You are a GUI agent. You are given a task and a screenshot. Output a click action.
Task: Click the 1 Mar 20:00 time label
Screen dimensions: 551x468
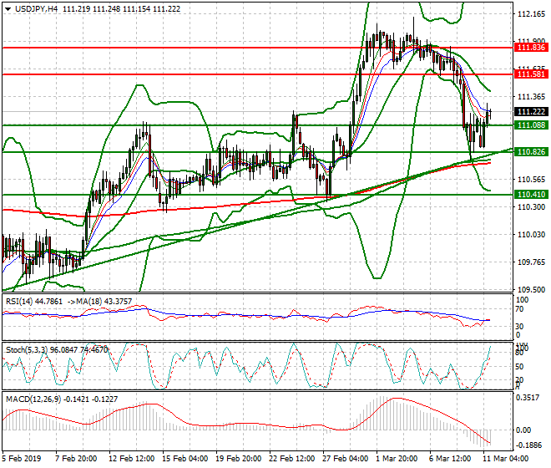(x=397, y=459)
